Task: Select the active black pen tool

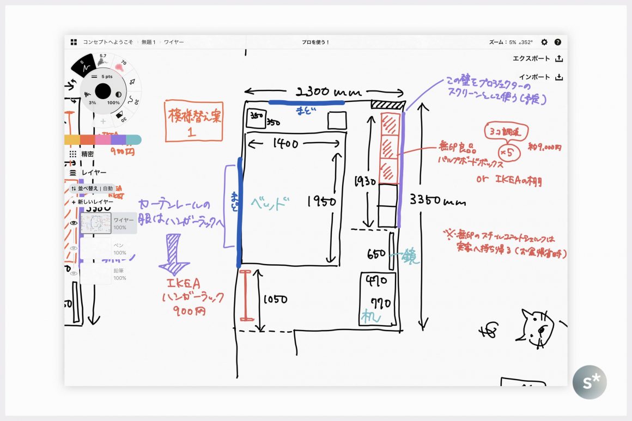Action: pos(83,66)
